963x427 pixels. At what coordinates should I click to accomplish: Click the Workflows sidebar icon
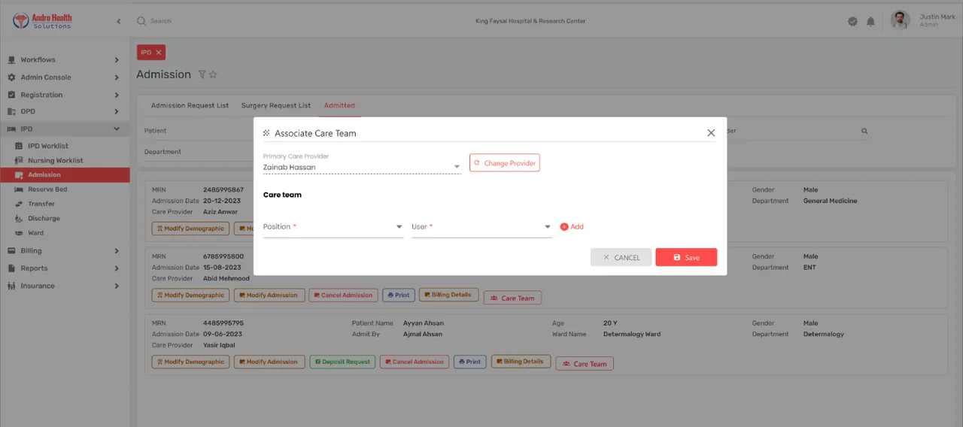tap(11, 59)
